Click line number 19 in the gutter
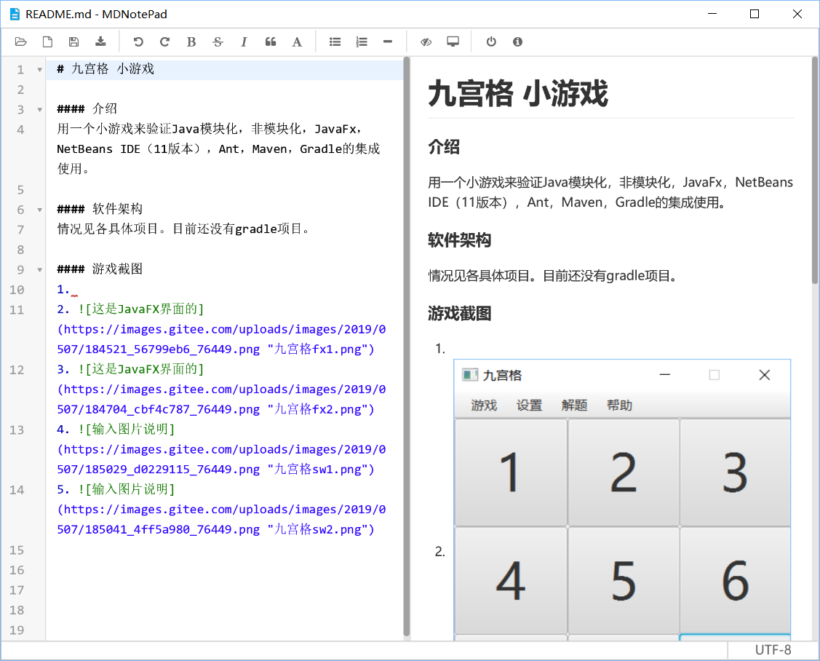 click(x=17, y=630)
